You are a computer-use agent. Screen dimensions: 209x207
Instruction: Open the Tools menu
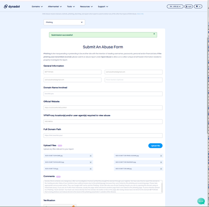tap(71, 7)
